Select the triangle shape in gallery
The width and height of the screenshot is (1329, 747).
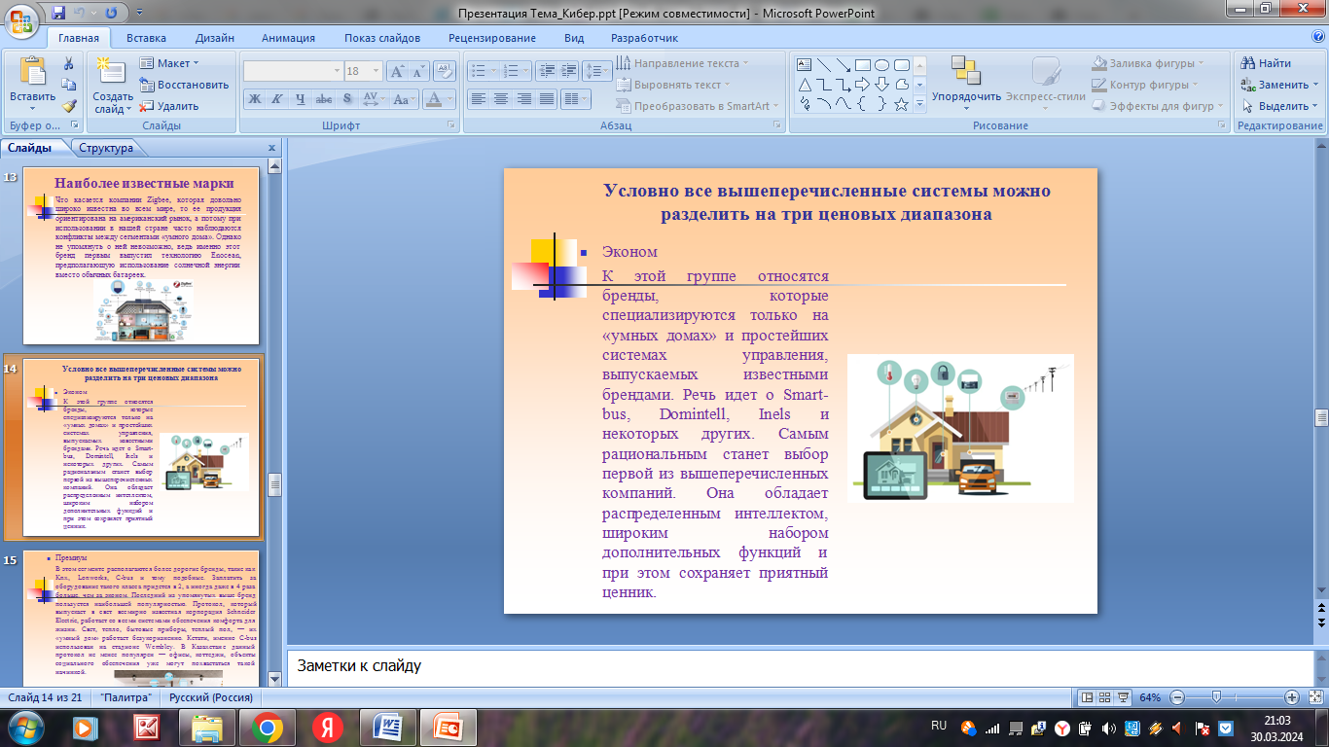pos(805,85)
